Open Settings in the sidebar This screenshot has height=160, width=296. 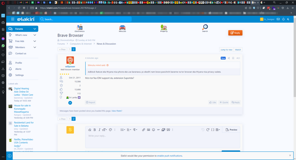coord(19,75)
